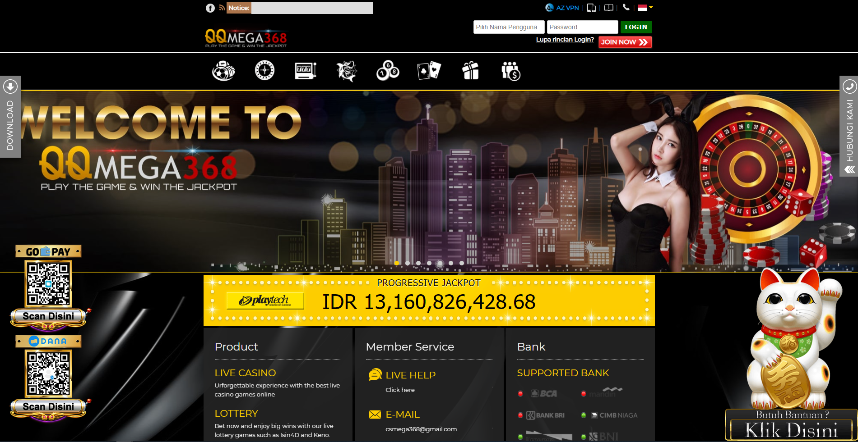Open the roulette live casino icon
This screenshot has width=858, height=442.
[x=264, y=71]
